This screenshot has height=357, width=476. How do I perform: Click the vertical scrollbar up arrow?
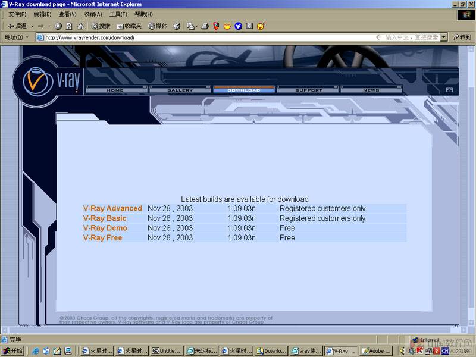[471, 49]
